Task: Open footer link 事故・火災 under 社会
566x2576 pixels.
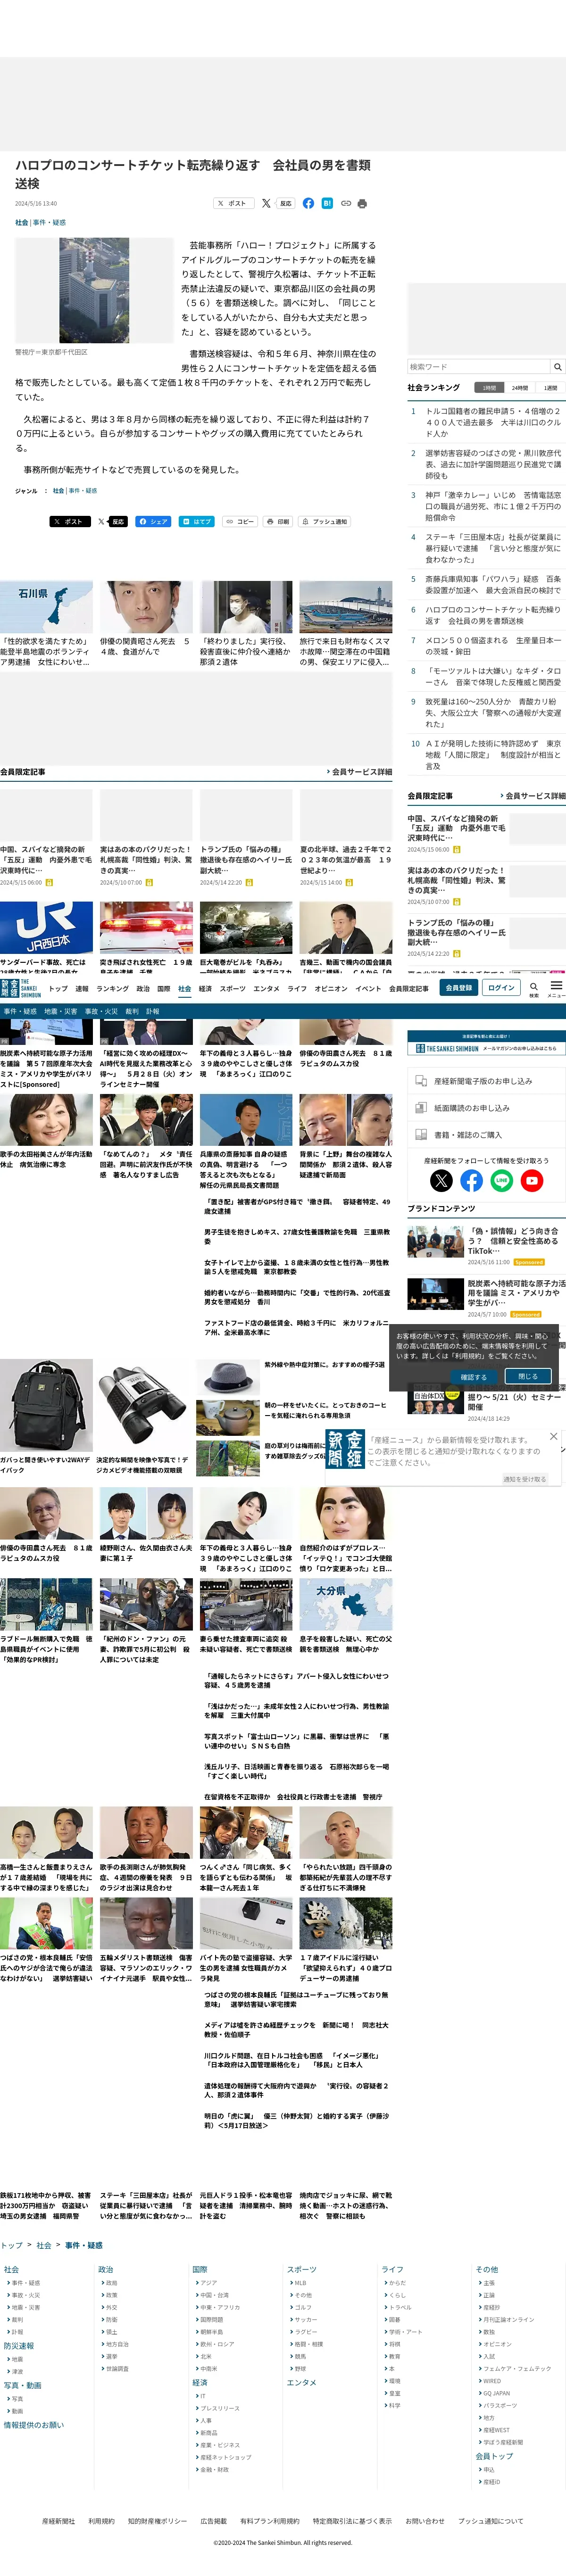Action: point(26,2295)
